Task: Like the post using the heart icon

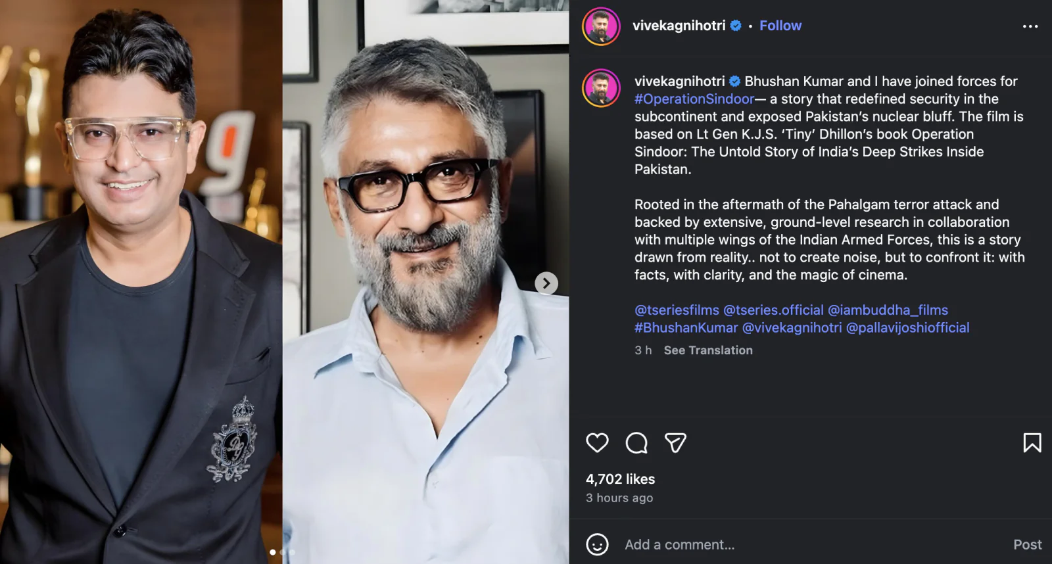Action: click(x=598, y=444)
